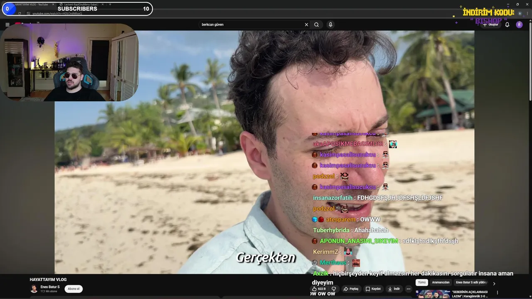
Task: Open the account avatar menu
Action: point(519,25)
